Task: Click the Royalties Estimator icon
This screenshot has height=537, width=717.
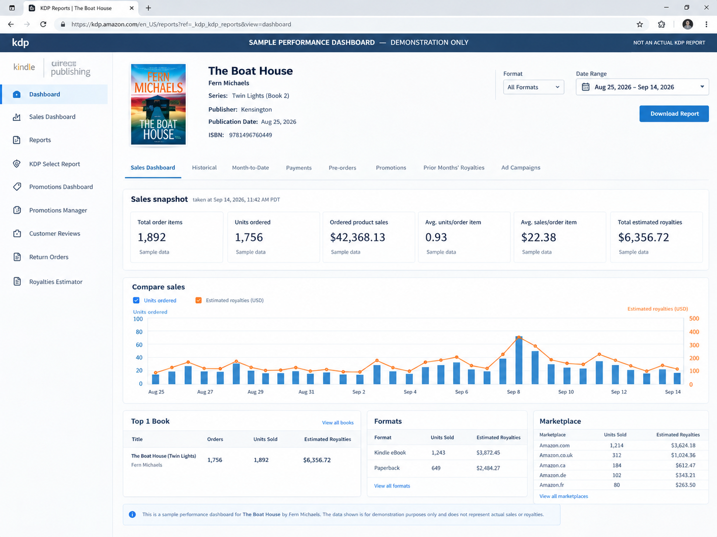Action: pyautogui.click(x=17, y=282)
